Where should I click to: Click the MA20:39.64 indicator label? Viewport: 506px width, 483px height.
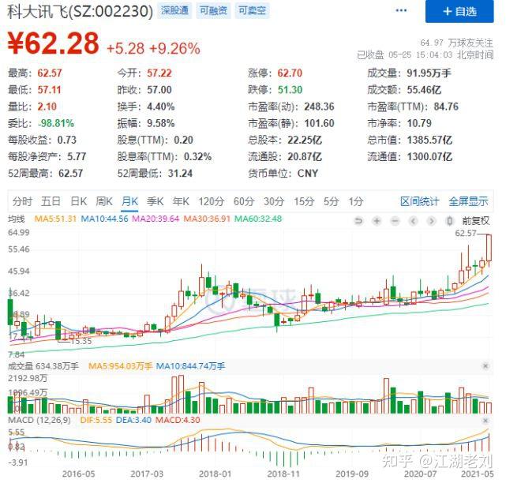(x=156, y=219)
